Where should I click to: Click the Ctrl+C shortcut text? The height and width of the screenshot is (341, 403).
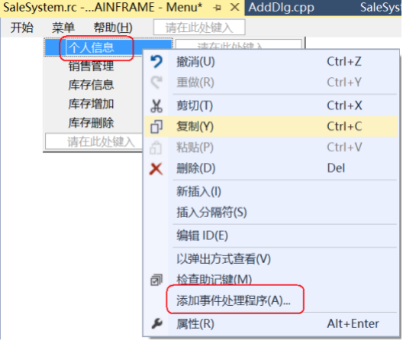344,126
